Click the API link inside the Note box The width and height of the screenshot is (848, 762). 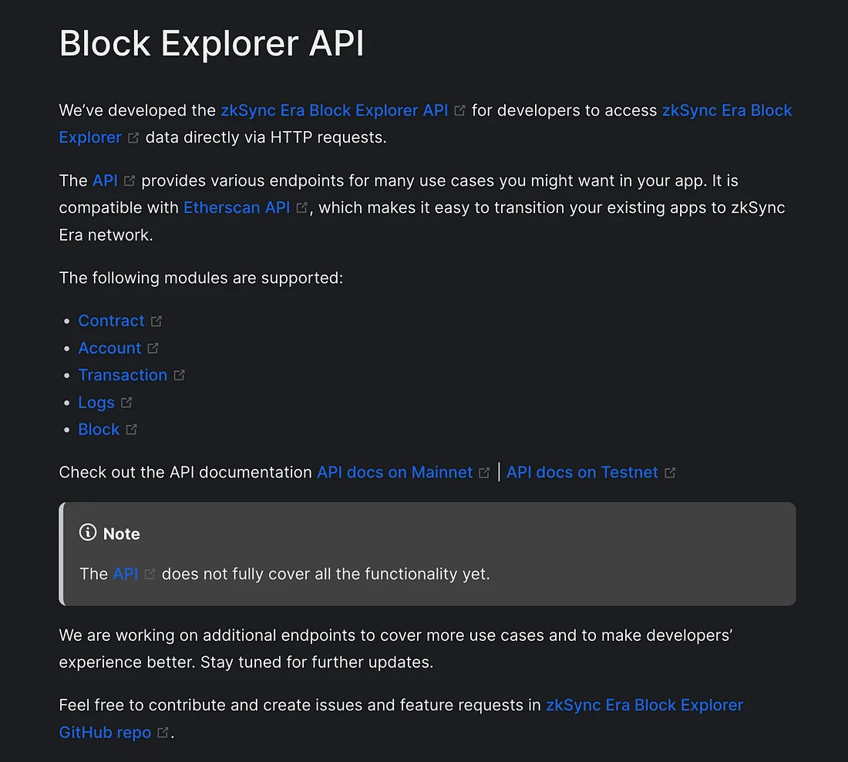tap(126, 574)
